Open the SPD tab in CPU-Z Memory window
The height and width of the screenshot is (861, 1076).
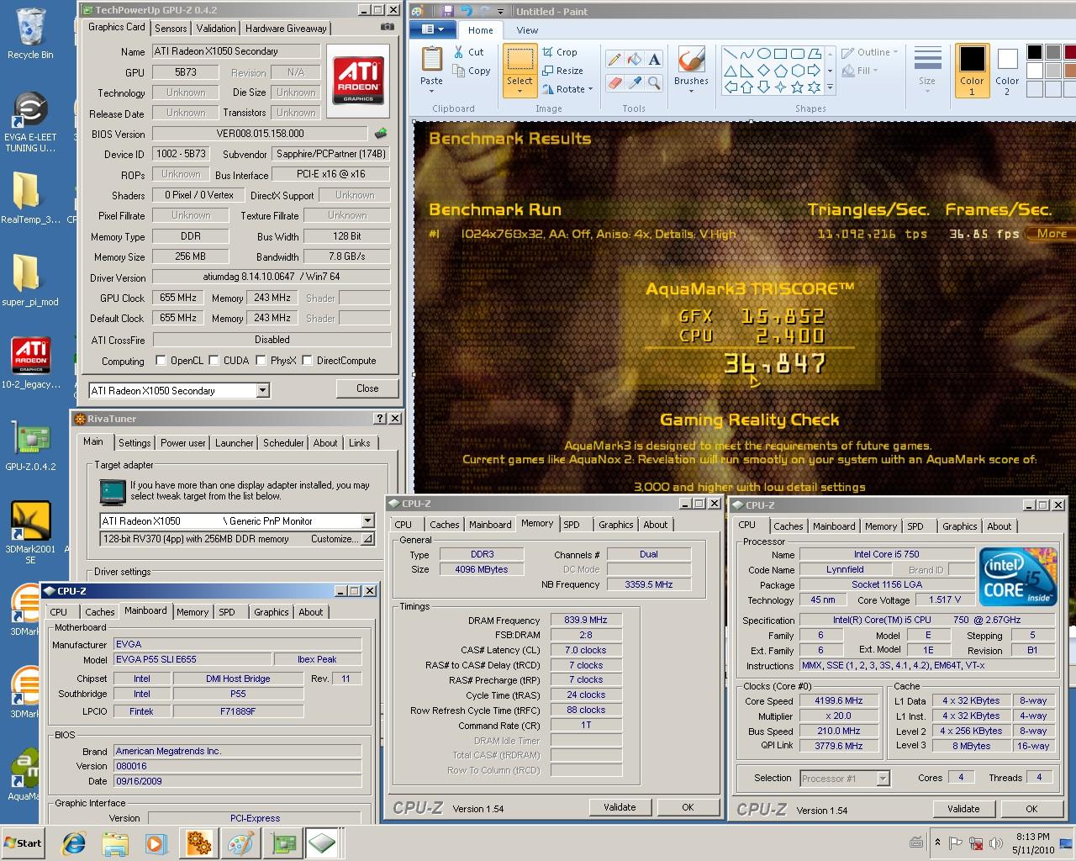coord(572,525)
